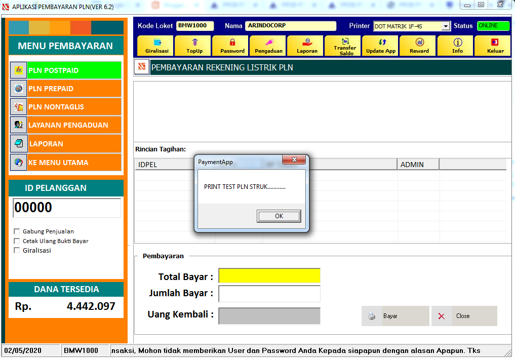The width and height of the screenshot is (515, 358).
Task: Click the yellow Total Bayar field
Action: pos(269,275)
